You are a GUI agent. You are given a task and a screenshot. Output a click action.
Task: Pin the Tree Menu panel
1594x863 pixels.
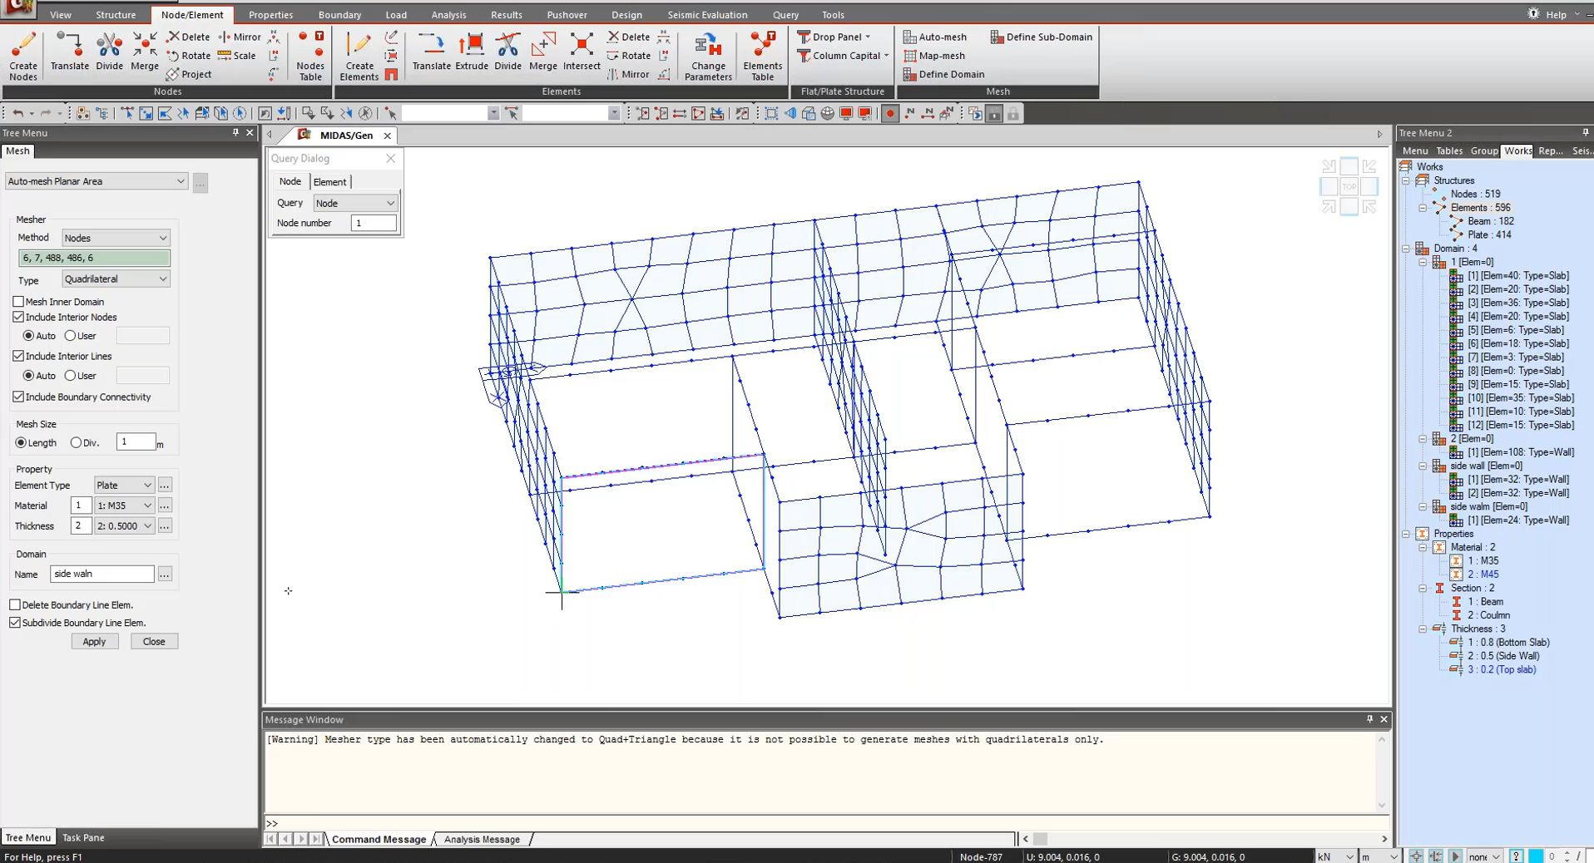pyautogui.click(x=235, y=133)
